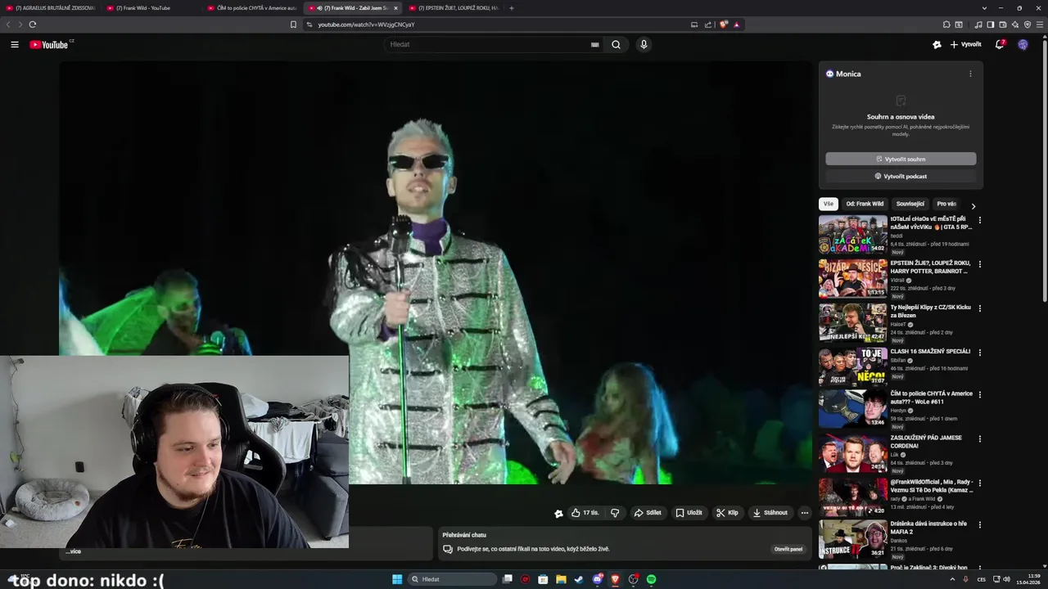This screenshot has height=589, width=1048.
Task: Open Discord from the taskbar
Action: pos(598,579)
